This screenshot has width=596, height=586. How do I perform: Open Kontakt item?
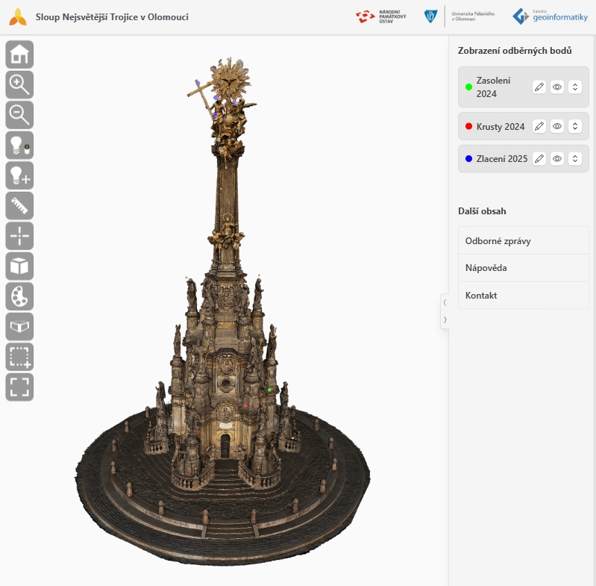[x=524, y=296]
